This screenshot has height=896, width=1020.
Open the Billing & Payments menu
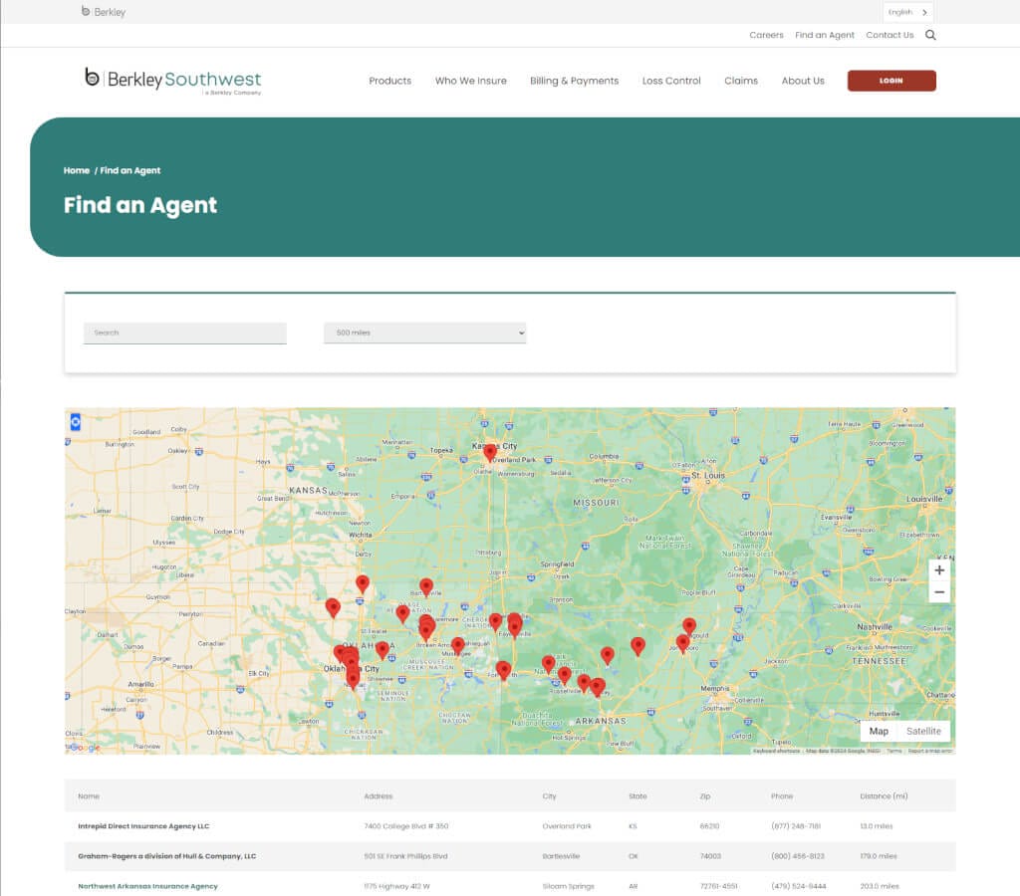point(574,81)
